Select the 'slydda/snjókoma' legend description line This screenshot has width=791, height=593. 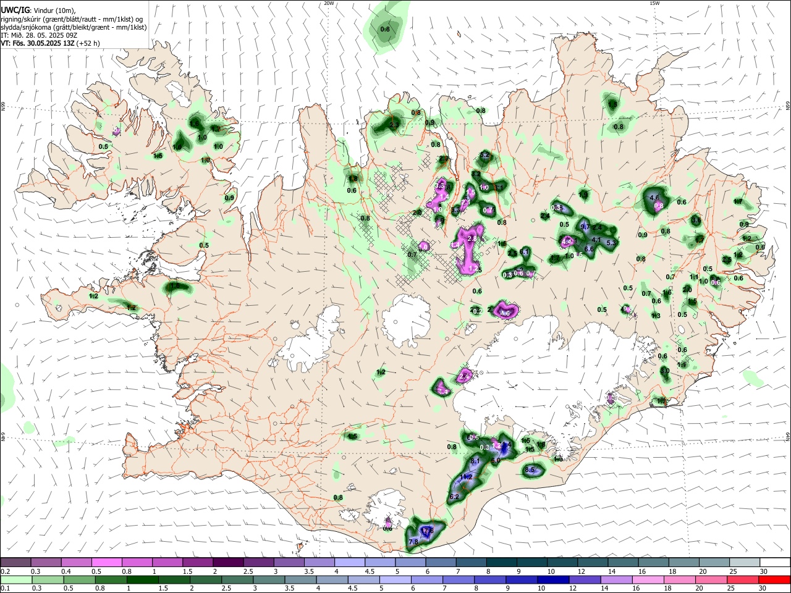coord(74,27)
